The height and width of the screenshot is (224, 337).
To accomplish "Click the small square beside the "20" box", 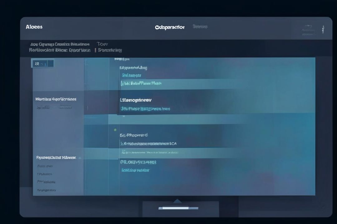I will coord(51,64).
